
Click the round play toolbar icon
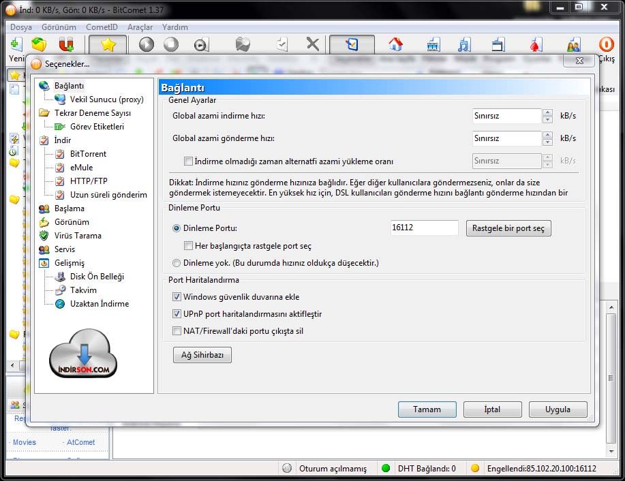(x=147, y=44)
